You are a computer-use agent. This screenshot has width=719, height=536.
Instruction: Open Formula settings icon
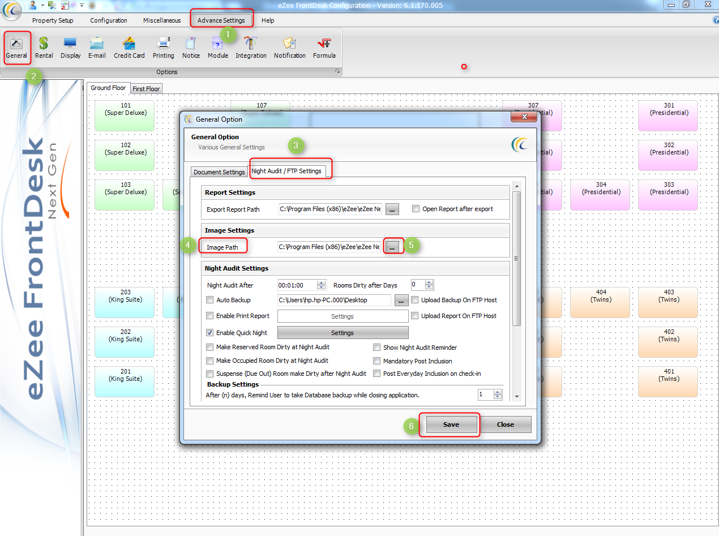point(324,48)
